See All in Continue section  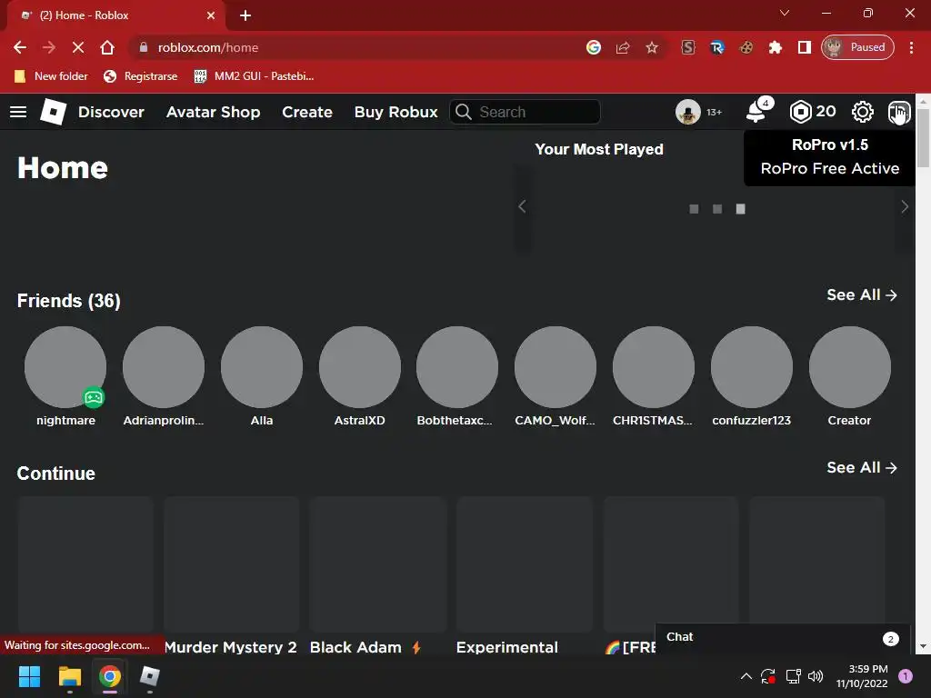point(862,468)
